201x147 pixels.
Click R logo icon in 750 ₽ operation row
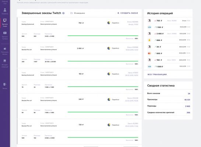point(149,21)
